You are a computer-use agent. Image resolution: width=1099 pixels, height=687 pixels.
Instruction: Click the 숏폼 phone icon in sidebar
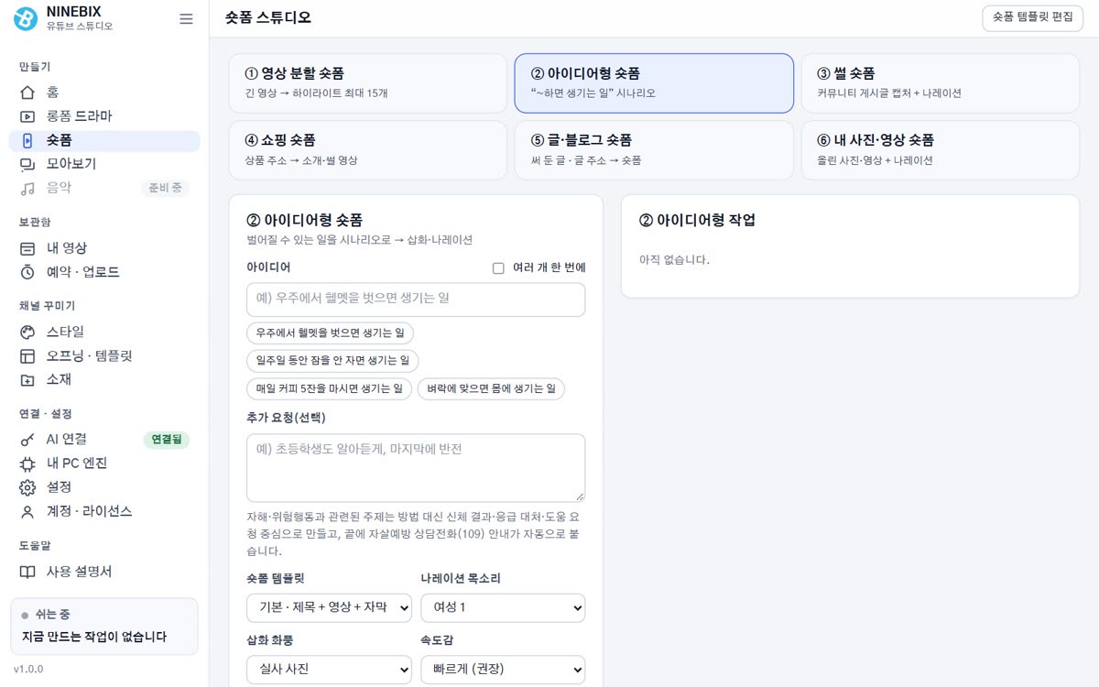pos(27,140)
